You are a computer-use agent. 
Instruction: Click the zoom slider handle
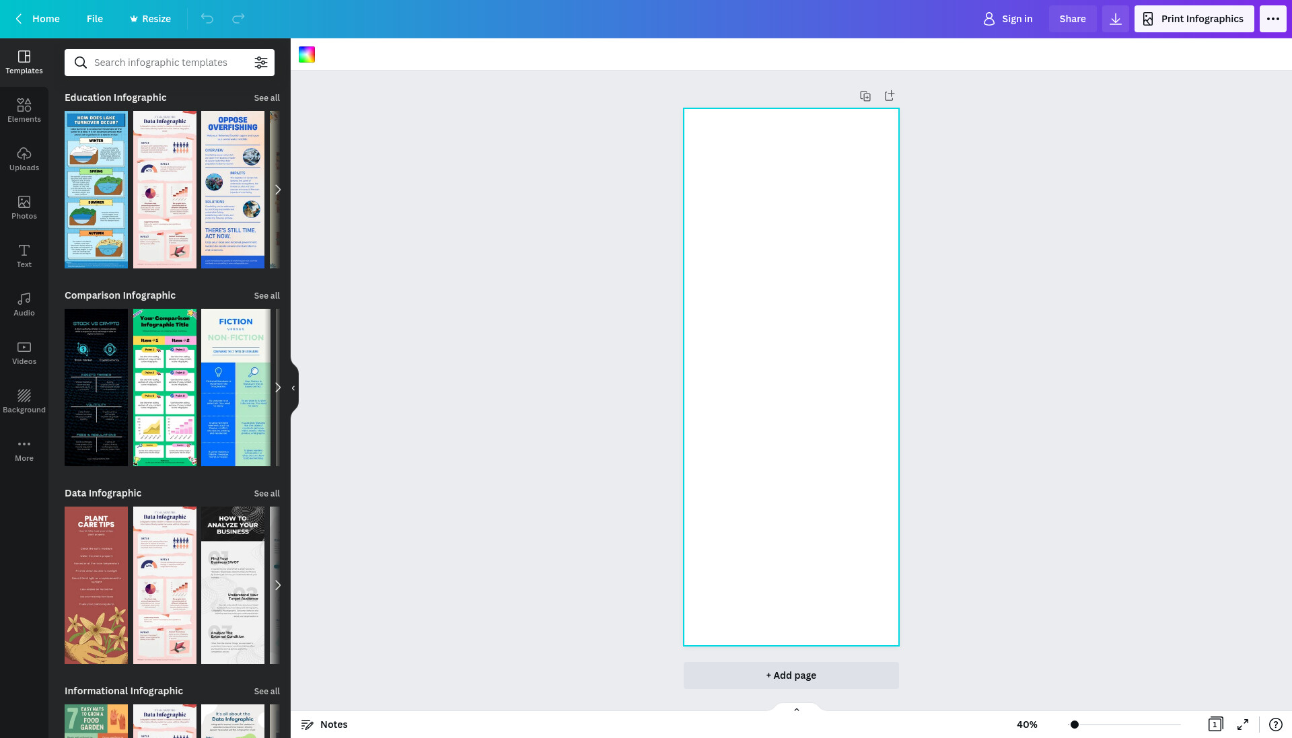pyautogui.click(x=1075, y=725)
